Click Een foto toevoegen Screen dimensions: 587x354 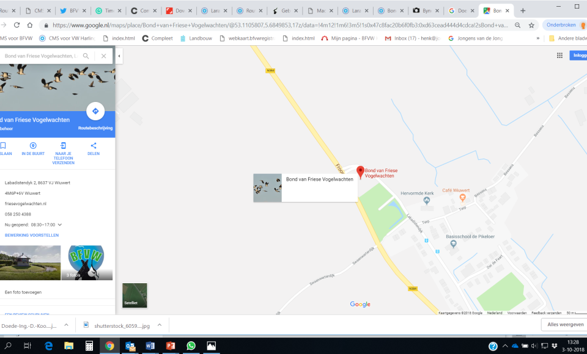point(23,292)
